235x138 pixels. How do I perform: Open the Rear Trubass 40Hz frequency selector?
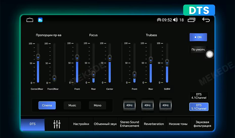coord(147,105)
